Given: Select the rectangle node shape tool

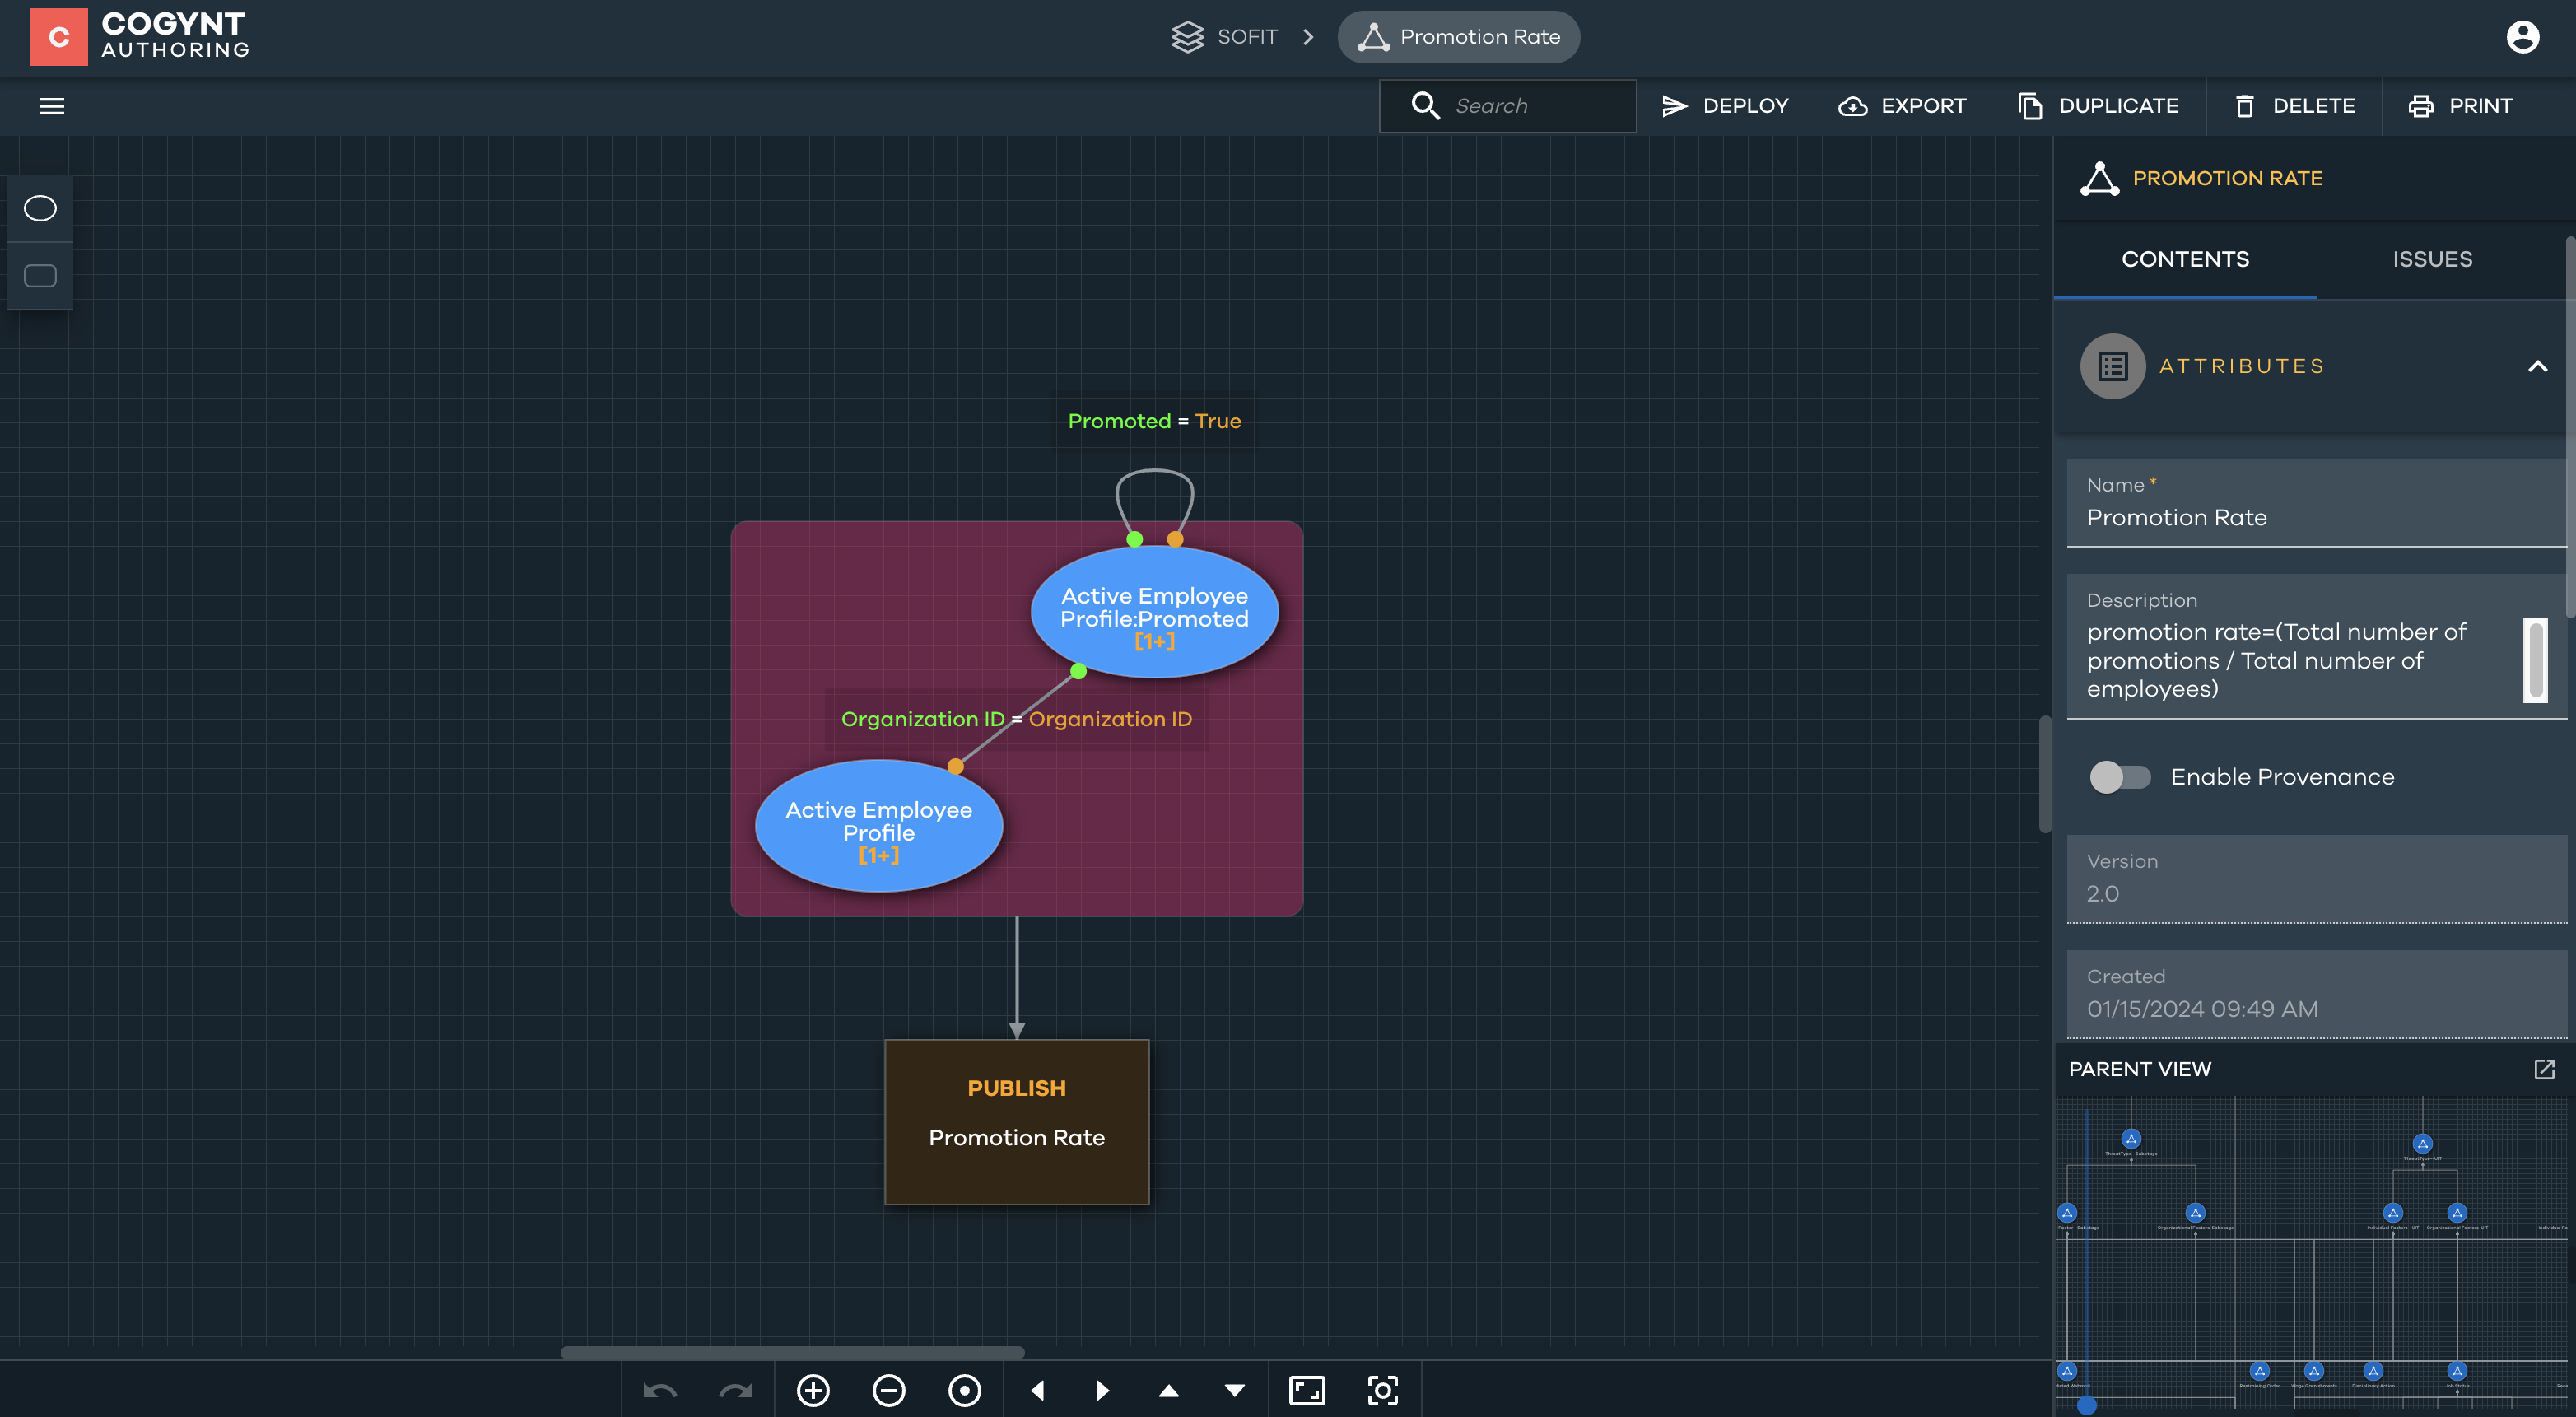Looking at the screenshot, I should 40,276.
